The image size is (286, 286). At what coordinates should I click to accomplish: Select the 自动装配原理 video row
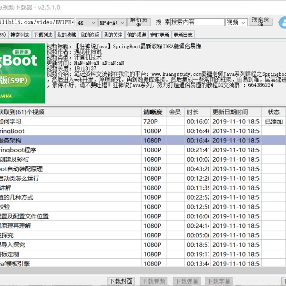point(142,169)
